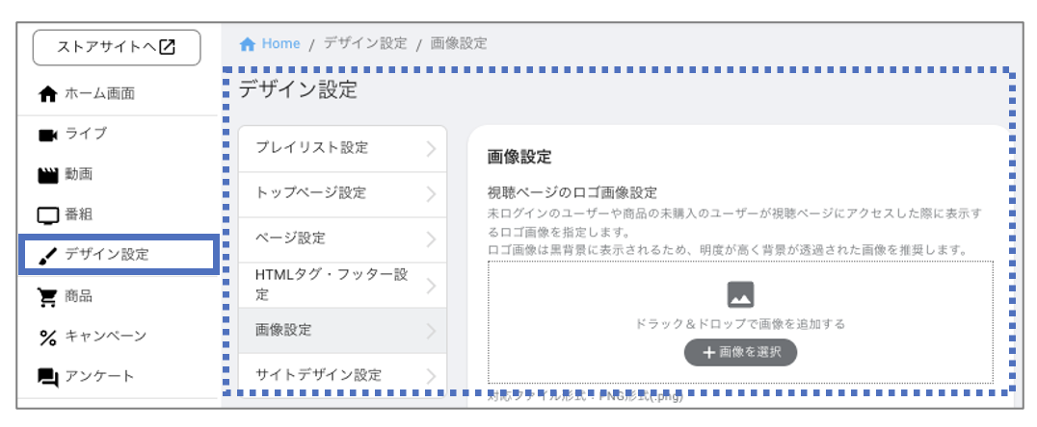Open the デザイン設定 breadcrumb link
This screenshot has width=1037, height=427.
pos(365,43)
